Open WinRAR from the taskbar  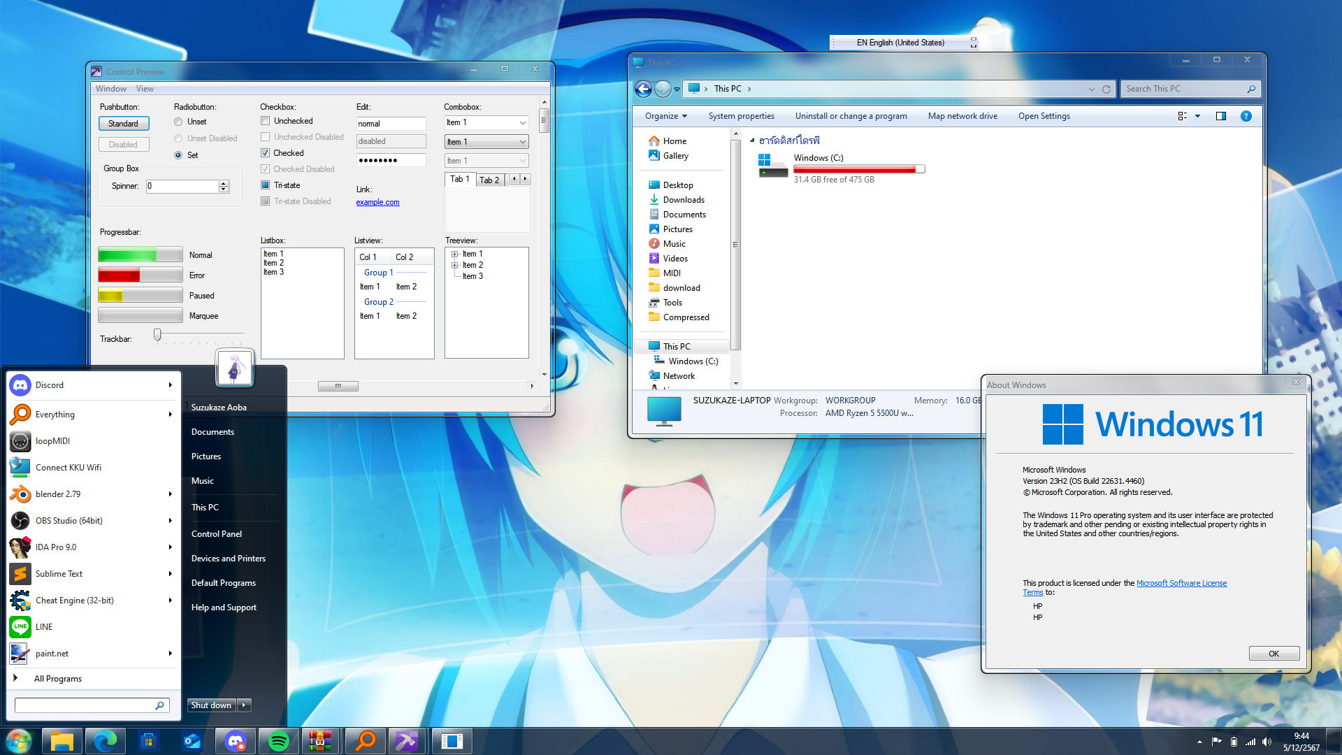[321, 741]
